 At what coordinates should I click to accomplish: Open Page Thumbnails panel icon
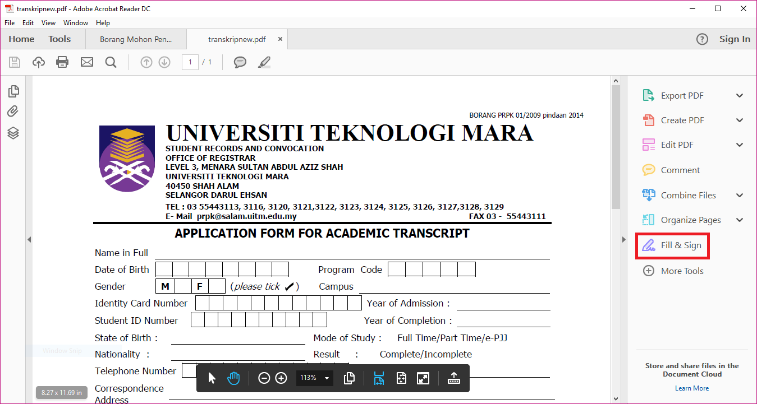[x=13, y=91]
